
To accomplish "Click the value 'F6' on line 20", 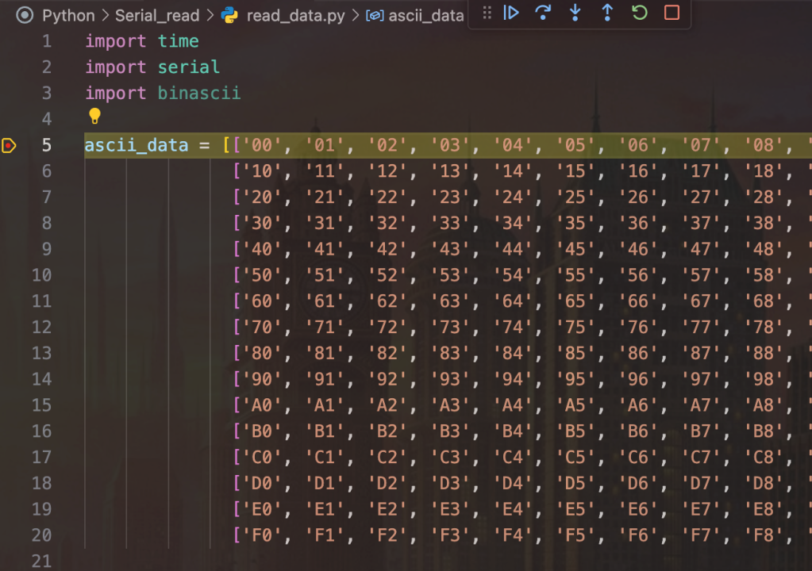I will pos(637,535).
